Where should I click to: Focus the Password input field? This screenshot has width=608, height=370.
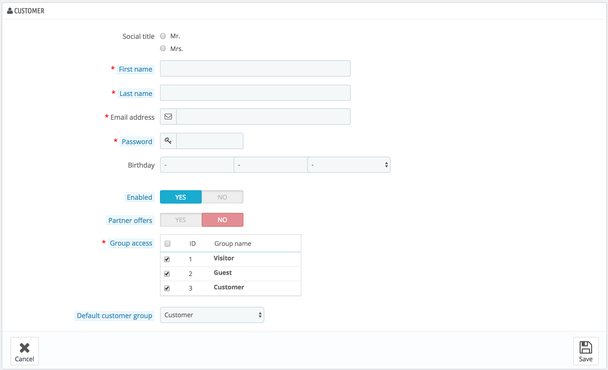[x=210, y=141]
